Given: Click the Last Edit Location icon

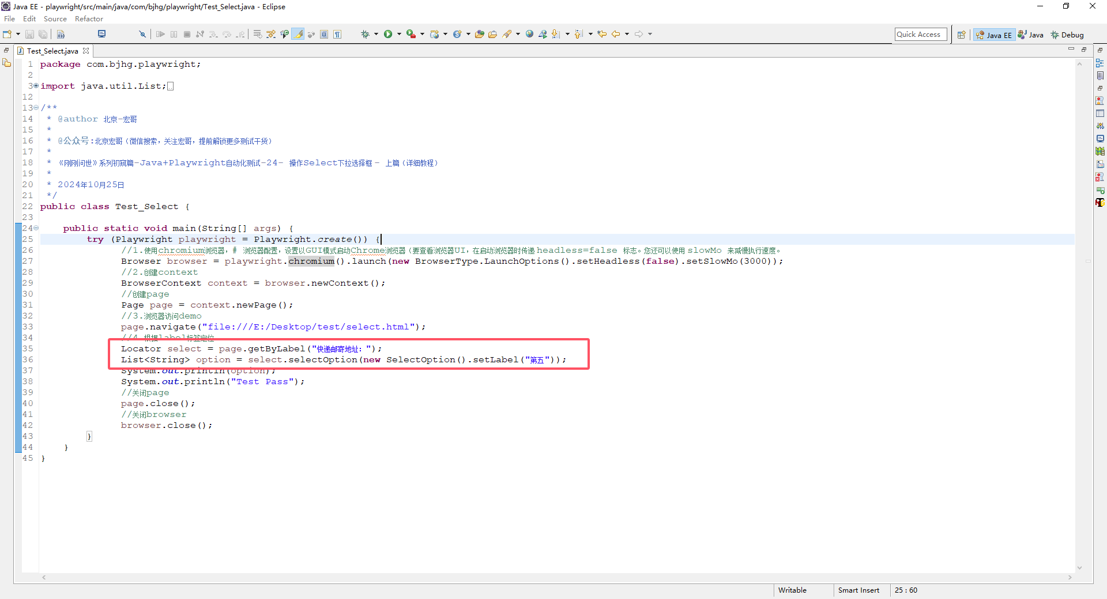Looking at the screenshot, I should (602, 34).
